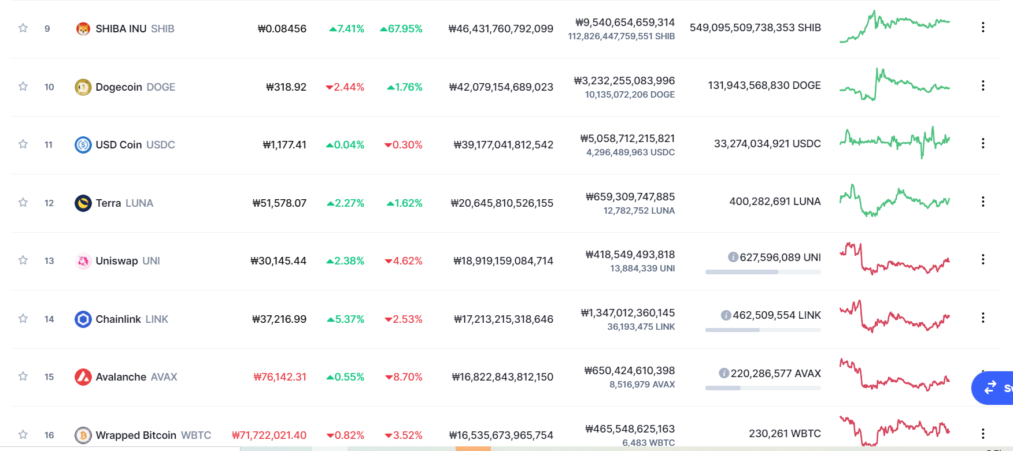This screenshot has width=1013, height=451.
Task: Open the SHIBA INU 7-day chart
Action: click(x=894, y=27)
